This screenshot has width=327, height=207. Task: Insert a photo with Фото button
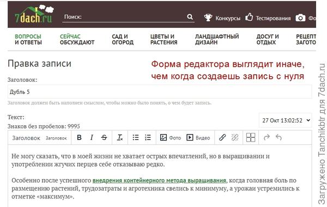click(x=171, y=138)
